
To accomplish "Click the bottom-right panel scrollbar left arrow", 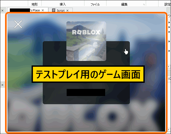I will (169, 130).
